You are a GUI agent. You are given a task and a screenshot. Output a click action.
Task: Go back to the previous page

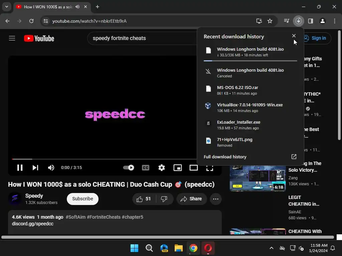point(7,21)
